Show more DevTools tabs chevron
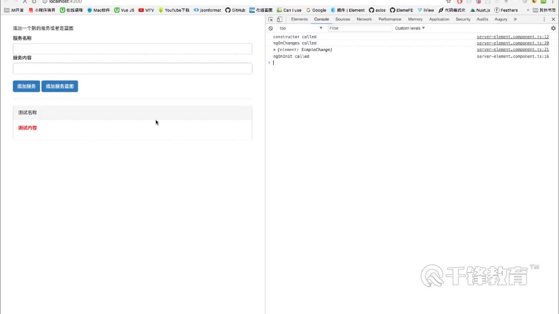559x314 pixels. click(x=515, y=19)
